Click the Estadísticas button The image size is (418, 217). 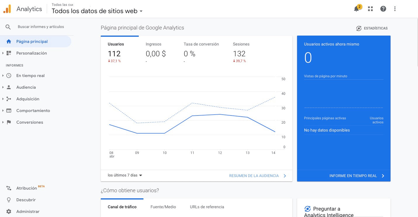tap(372, 28)
